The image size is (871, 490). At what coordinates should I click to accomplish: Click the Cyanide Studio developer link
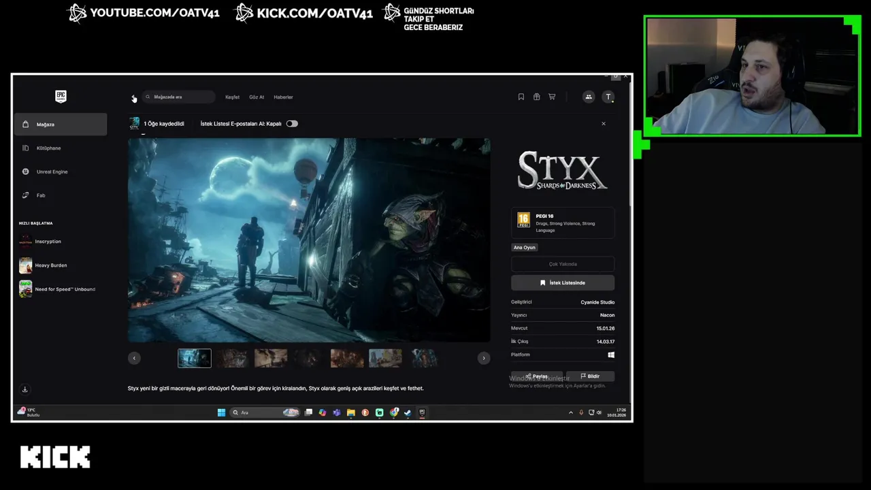point(597,302)
